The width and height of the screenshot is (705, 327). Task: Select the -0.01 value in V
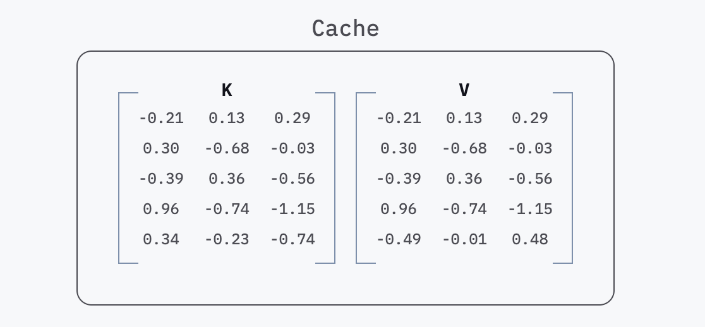(x=464, y=239)
